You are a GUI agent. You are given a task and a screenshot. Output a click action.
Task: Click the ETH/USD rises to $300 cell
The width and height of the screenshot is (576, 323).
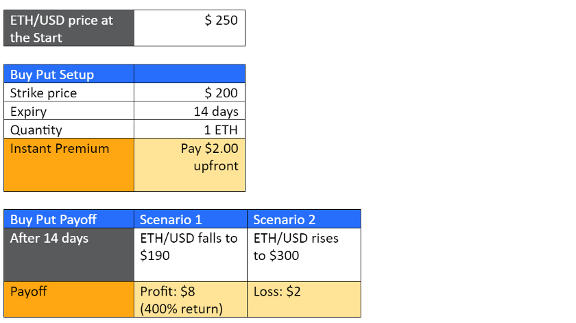(x=303, y=254)
